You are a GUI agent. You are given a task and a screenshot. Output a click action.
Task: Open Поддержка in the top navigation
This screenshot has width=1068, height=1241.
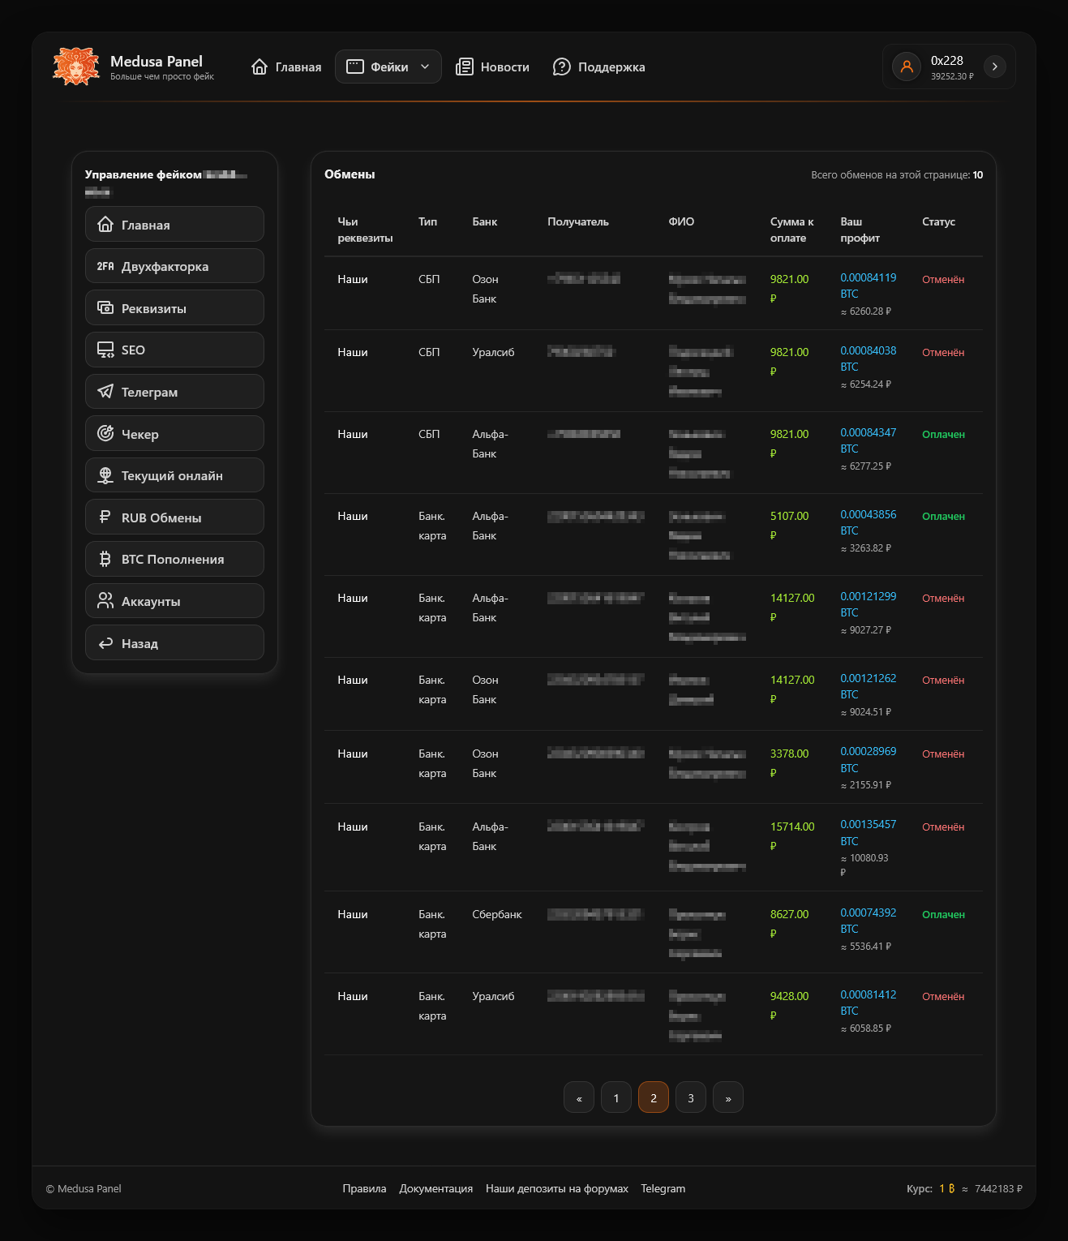(598, 67)
